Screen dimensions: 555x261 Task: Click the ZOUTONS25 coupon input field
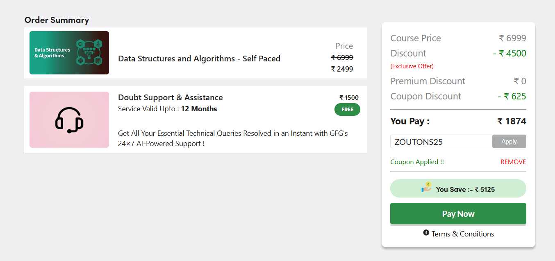click(x=441, y=141)
